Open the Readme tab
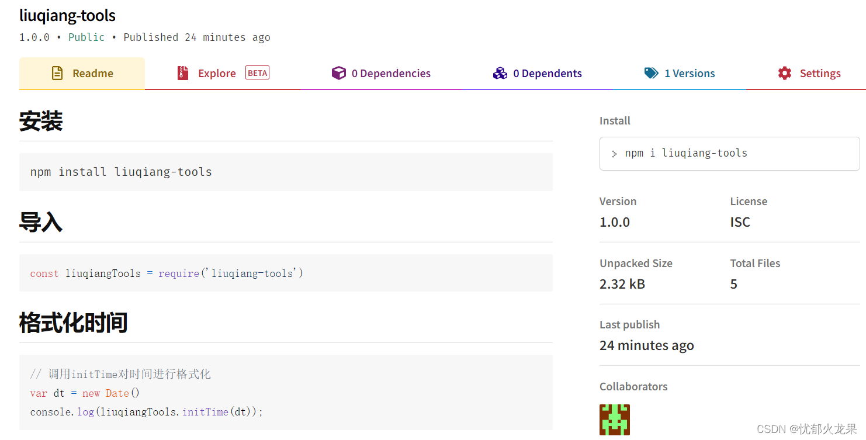Screen dimensions: 866x440 (82, 74)
